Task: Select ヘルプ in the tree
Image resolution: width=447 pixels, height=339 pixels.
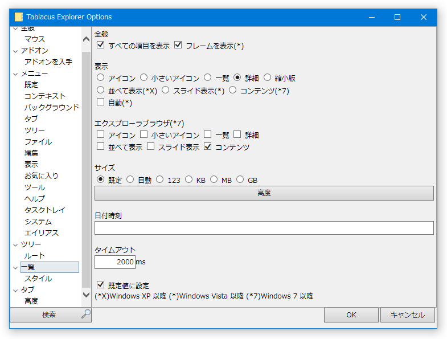Action: pyautogui.click(x=35, y=198)
